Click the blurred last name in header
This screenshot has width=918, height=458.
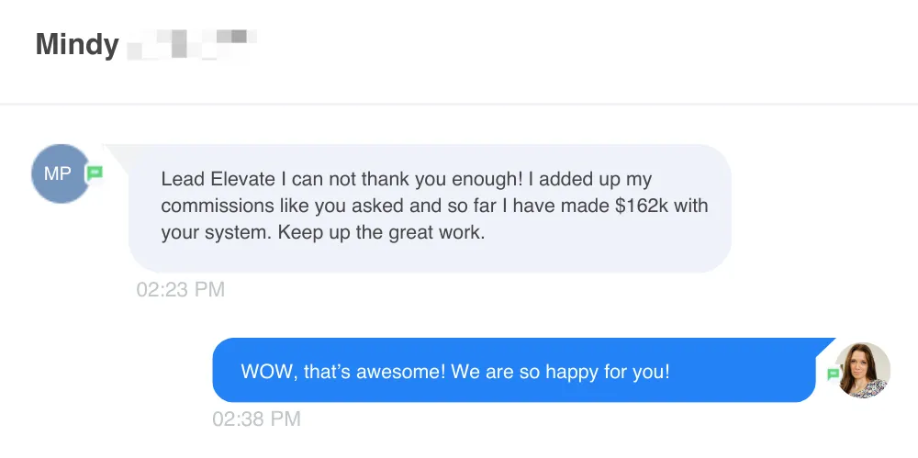[x=192, y=44]
